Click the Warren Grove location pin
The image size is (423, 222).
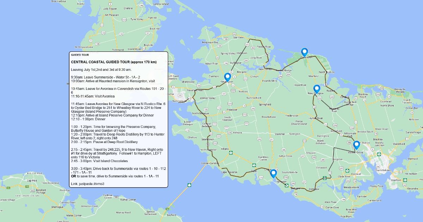(x=356, y=145)
